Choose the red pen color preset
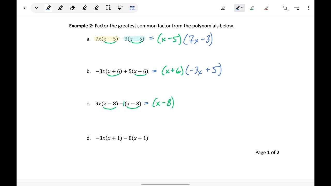Screen dimensions: 331x186 (x=266, y=8)
